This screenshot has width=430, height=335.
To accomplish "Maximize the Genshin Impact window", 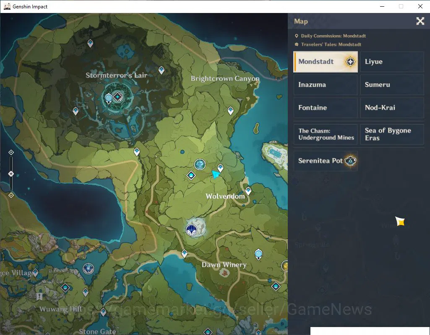I will [x=401, y=6].
